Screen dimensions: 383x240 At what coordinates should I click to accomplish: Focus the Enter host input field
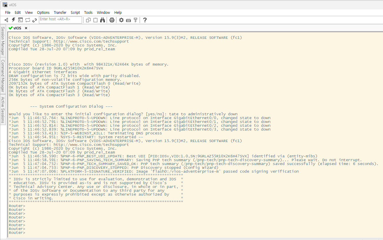tap(60, 20)
